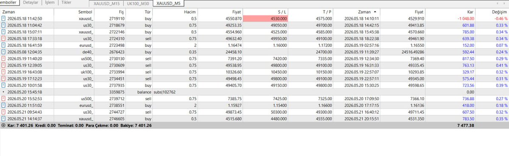The height and width of the screenshot is (156, 509).
Task: Select the profit value 817.50
Action: (468, 58)
